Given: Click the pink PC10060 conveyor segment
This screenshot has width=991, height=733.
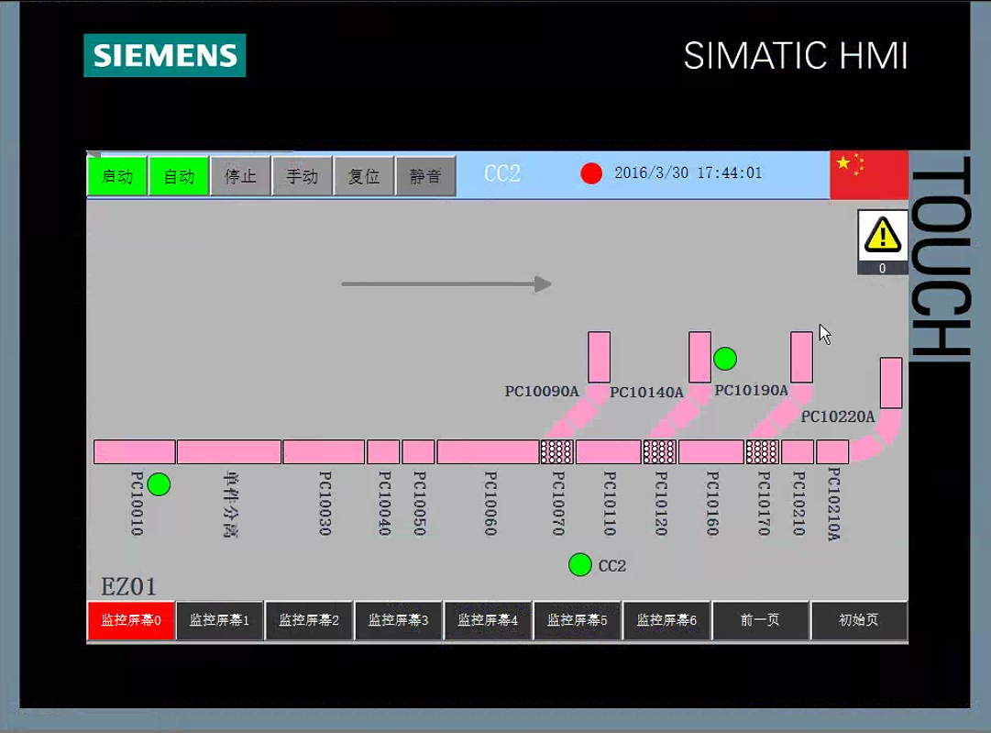Looking at the screenshot, I should pyautogui.click(x=487, y=451).
